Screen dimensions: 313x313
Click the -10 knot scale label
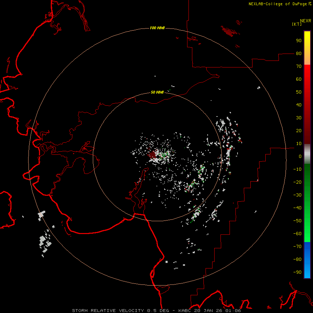click(x=297, y=169)
